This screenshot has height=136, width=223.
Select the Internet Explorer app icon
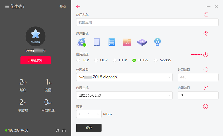[x=82, y=42]
